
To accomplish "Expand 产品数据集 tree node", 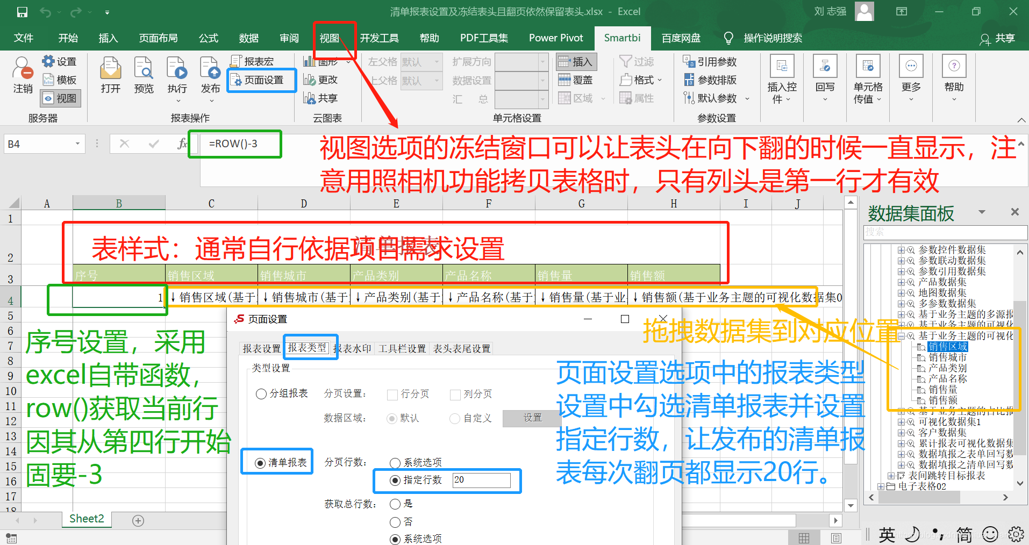I will pyautogui.click(x=901, y=282).
